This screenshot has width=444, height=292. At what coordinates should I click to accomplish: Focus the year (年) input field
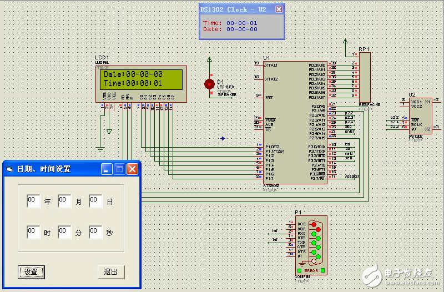(33, 200)
